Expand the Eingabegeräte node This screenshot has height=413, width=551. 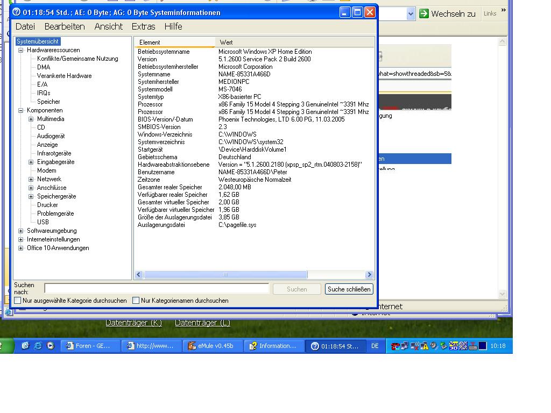coord(31,162)
